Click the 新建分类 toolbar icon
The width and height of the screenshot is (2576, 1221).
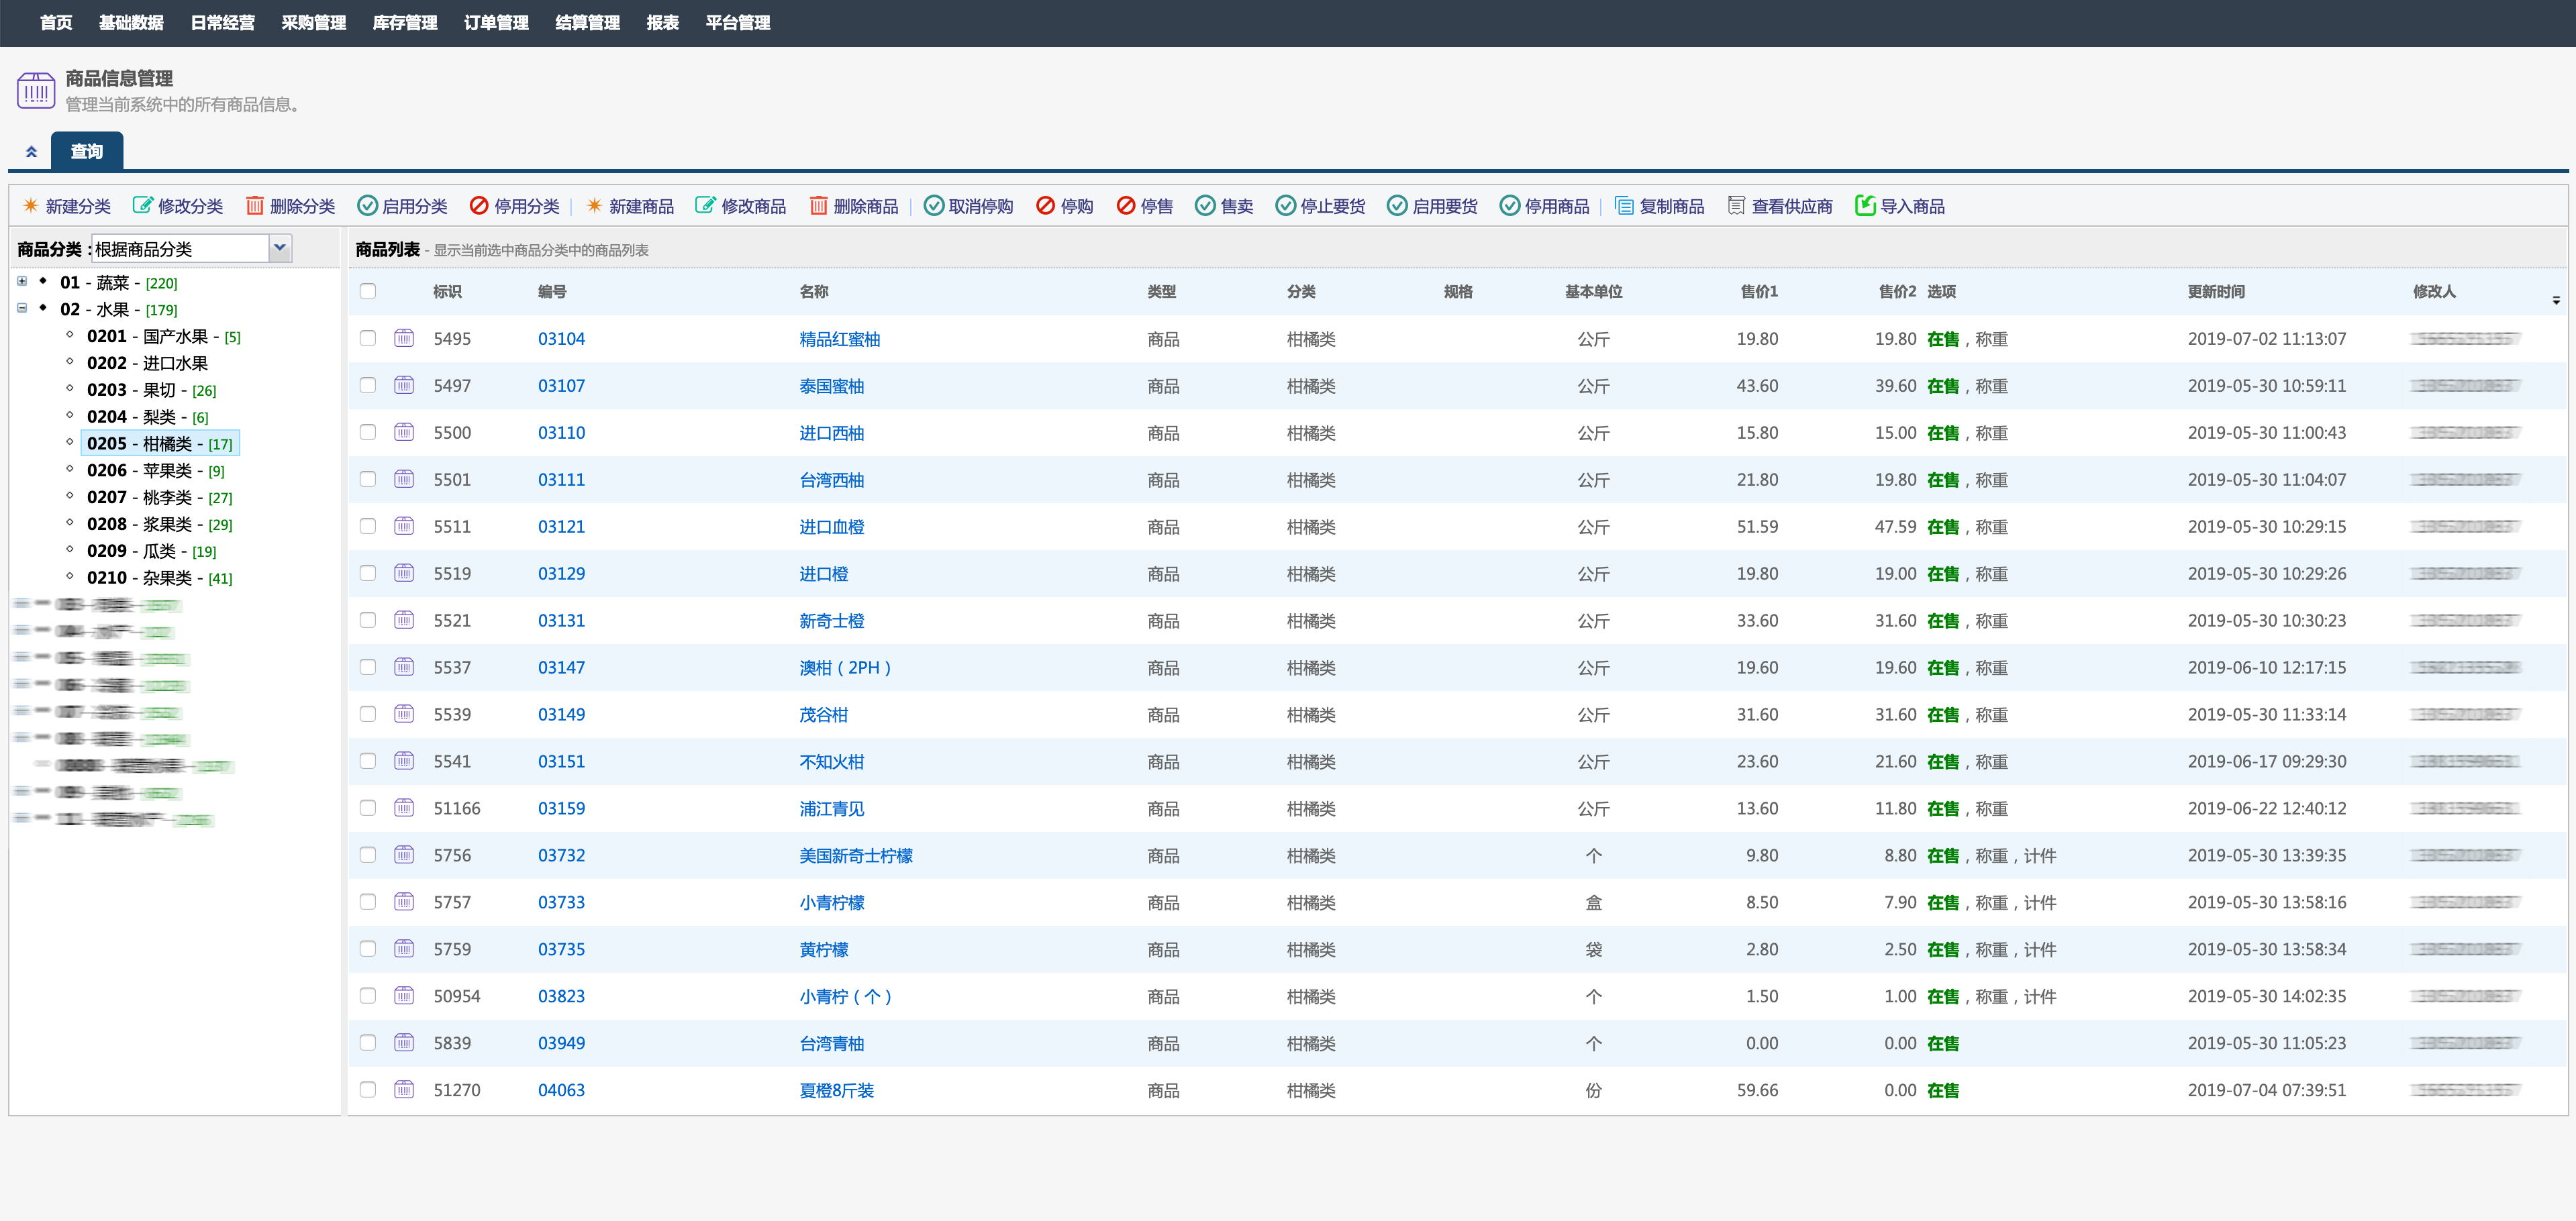coord(31,206)
